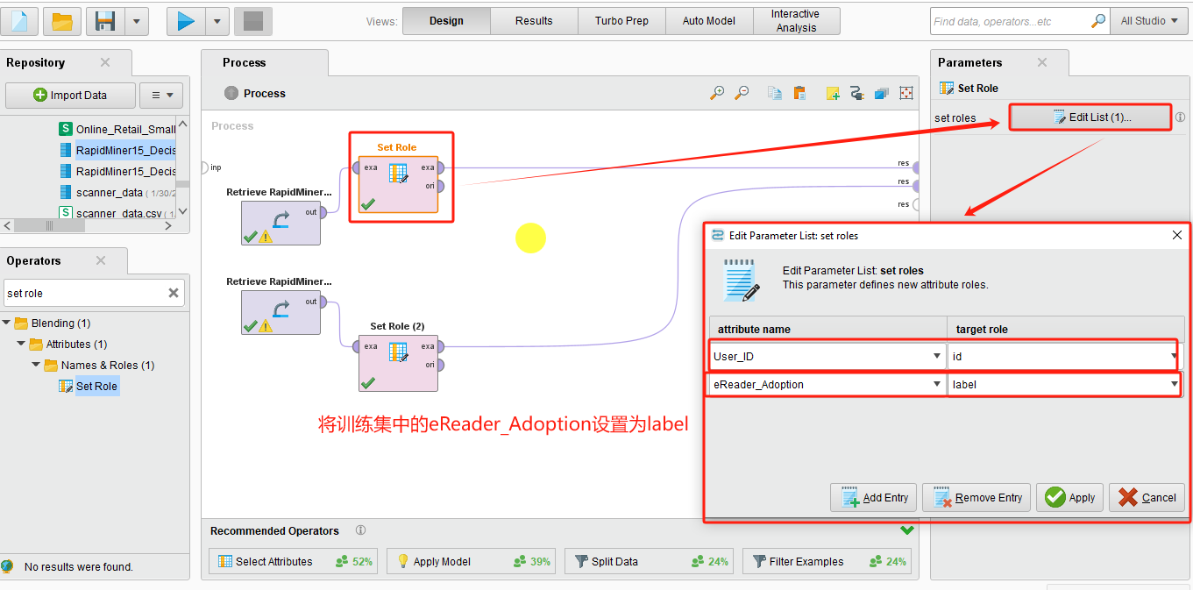This screenshot has height=590, width=1193.
Task: Select the Set Role operator in the tree
Action: pyautogui.click(x=89, y=386)
